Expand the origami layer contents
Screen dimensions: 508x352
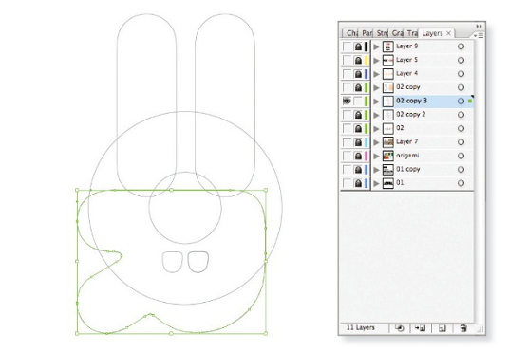point(376,157)
